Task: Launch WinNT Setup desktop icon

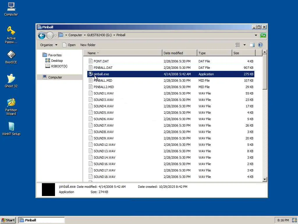Action: [11, 129]
